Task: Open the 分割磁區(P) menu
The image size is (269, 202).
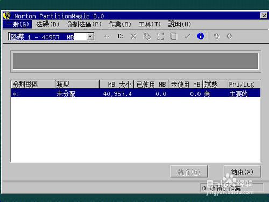Action: tap(84, 24)
